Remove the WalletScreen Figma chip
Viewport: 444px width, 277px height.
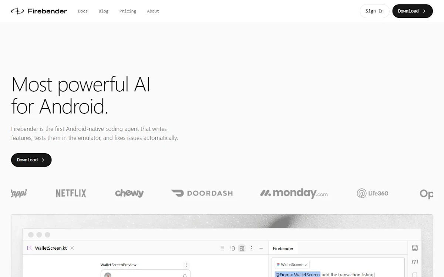tap(306, 265)
